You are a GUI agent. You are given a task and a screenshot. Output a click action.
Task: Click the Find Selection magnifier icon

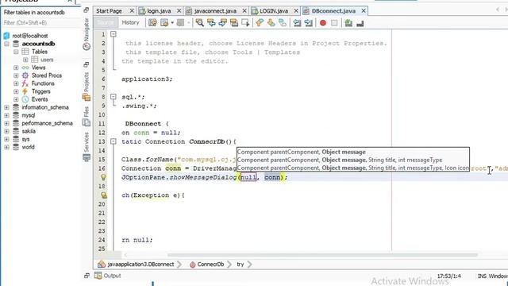point(199,23)
